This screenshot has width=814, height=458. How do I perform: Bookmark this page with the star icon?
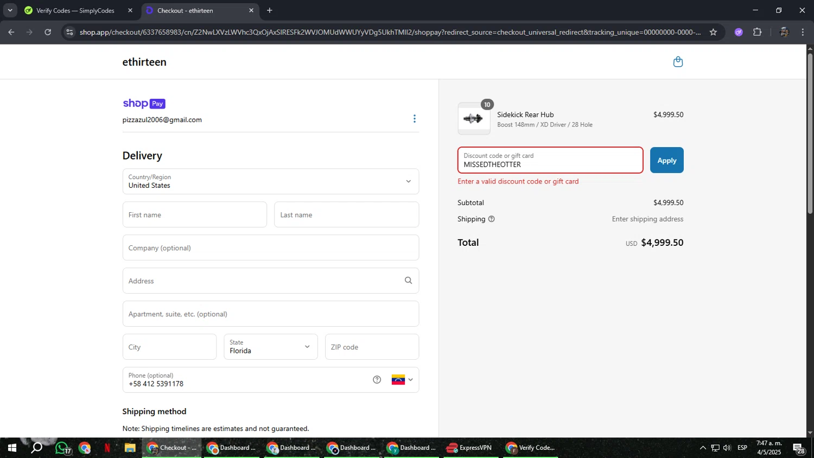click(x=713, y=32)
